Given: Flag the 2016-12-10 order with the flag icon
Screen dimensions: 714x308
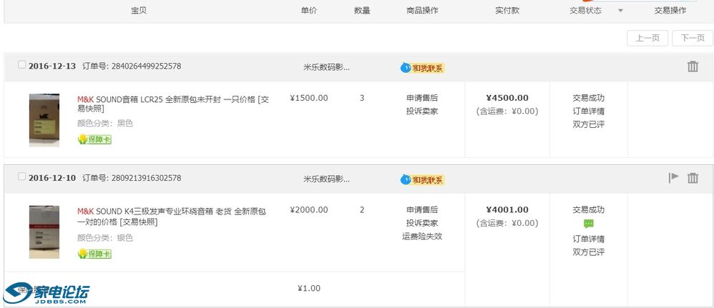Looking at the screenshot, I should [x=673, y=177].
